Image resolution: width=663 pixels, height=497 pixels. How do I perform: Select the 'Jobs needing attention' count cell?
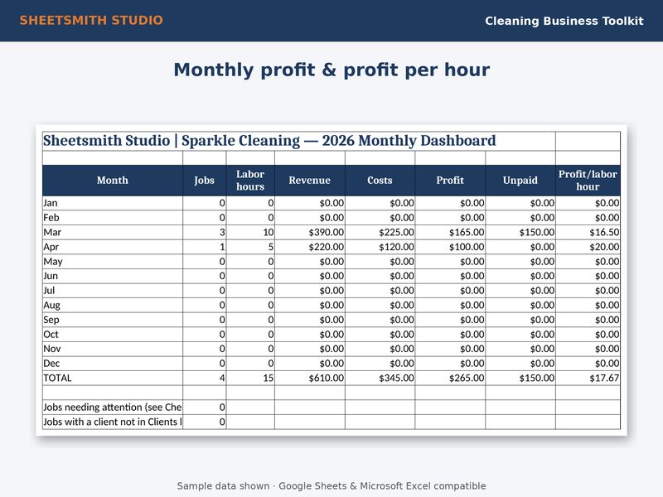pos(204,407)
